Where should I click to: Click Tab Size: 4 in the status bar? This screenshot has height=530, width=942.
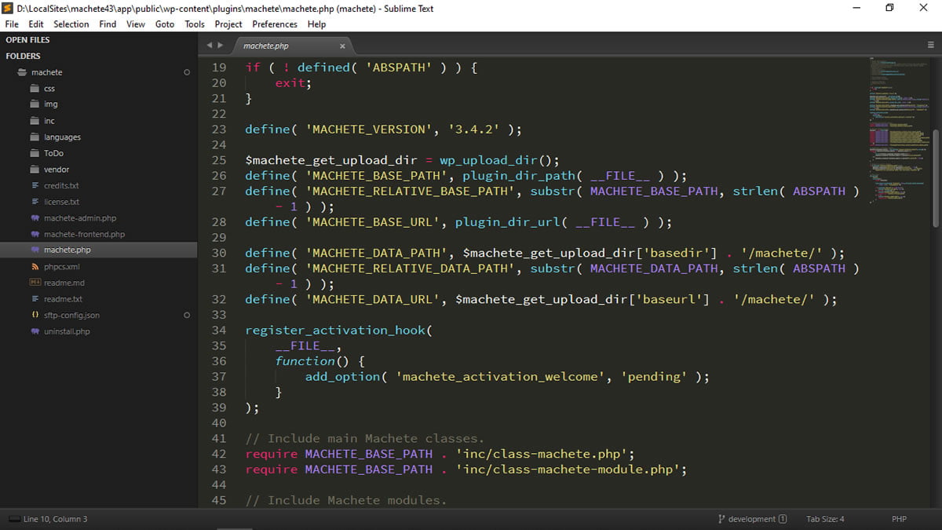pyautogui.click(x=827, y=519)
